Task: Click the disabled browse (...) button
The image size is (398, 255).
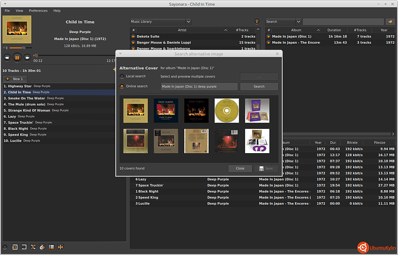Action: coord(259,77)
